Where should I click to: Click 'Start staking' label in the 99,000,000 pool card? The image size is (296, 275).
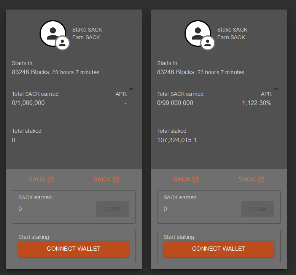(x=179, y=237)
